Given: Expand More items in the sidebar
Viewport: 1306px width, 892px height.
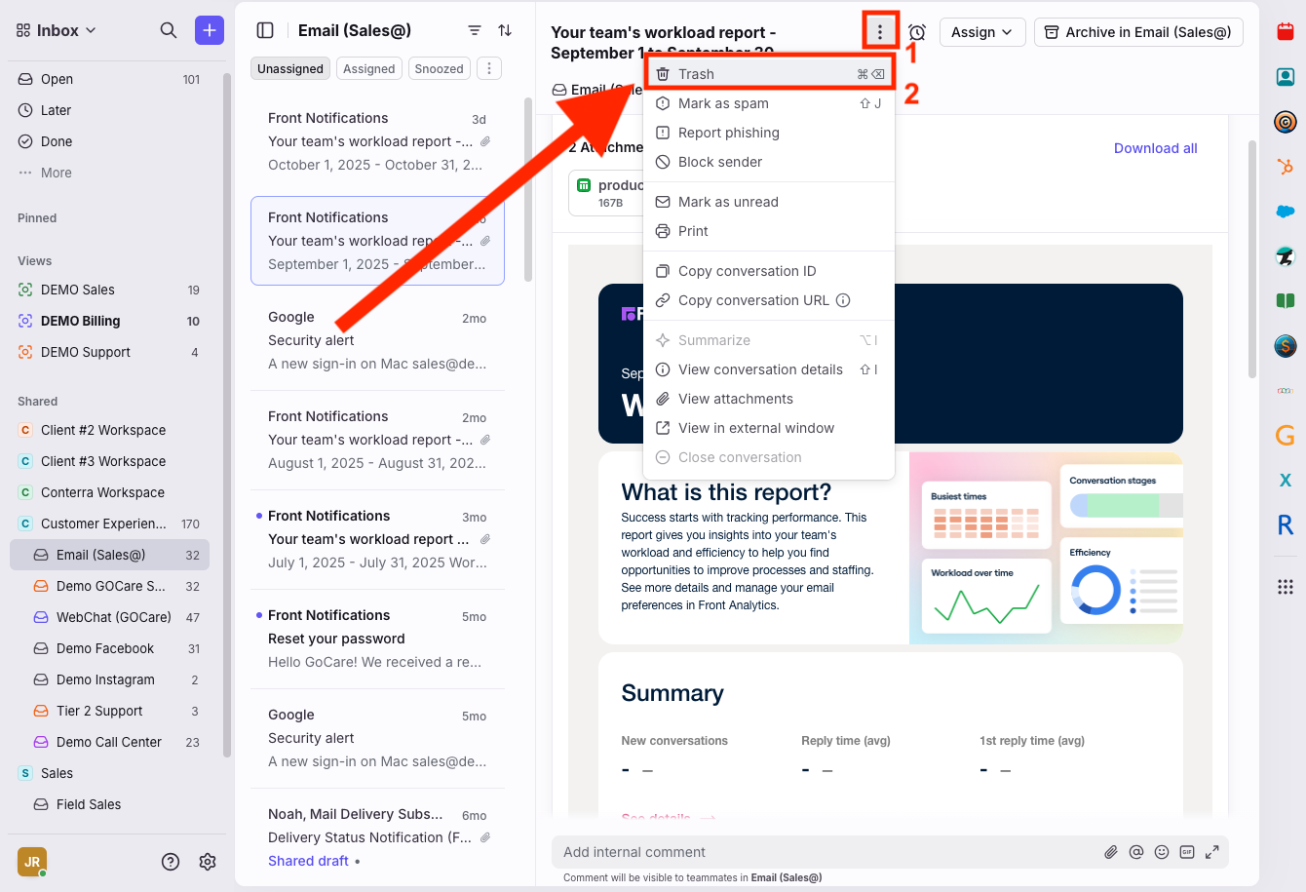Looking at the screenshot, I should (x=56, y=173).
